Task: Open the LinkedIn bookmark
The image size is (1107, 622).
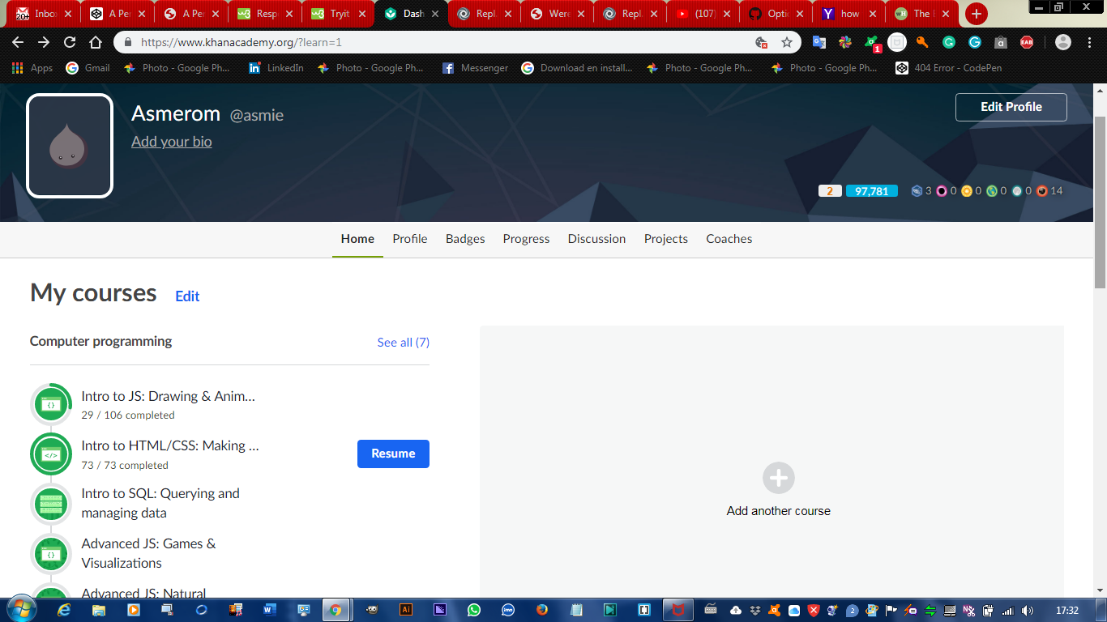Action: [276, 68]
